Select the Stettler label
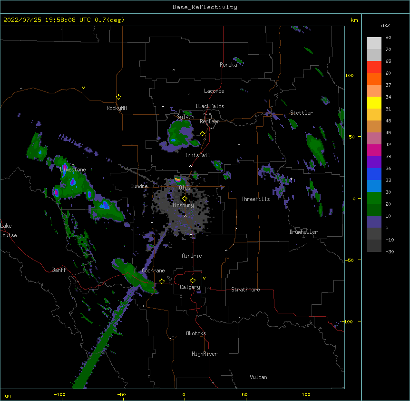Viewport: 410px width, 401px height. coord(302,113)
